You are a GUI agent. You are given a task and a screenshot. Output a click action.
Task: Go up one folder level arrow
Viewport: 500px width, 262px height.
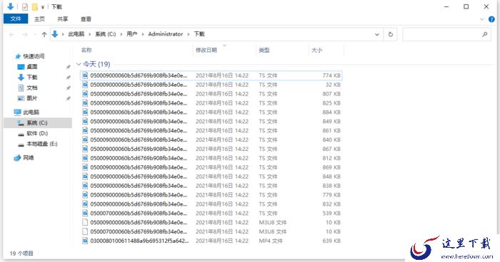(44, 34)
